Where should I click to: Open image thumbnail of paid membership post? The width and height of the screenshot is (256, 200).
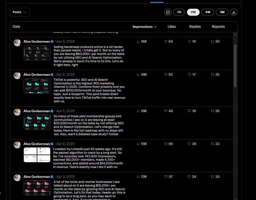click(x=37, y=122)
